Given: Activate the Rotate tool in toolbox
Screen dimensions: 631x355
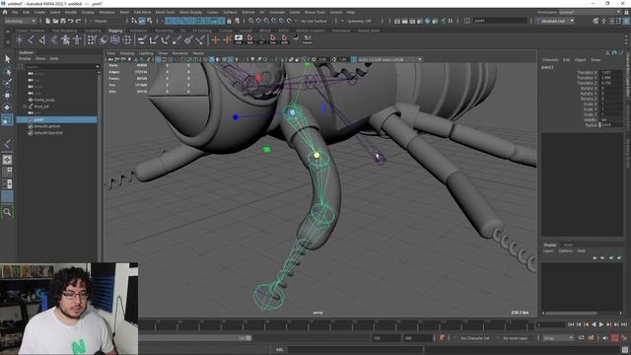Looking at the screenshot, I should pyautogui.click(x=7, y=107).
